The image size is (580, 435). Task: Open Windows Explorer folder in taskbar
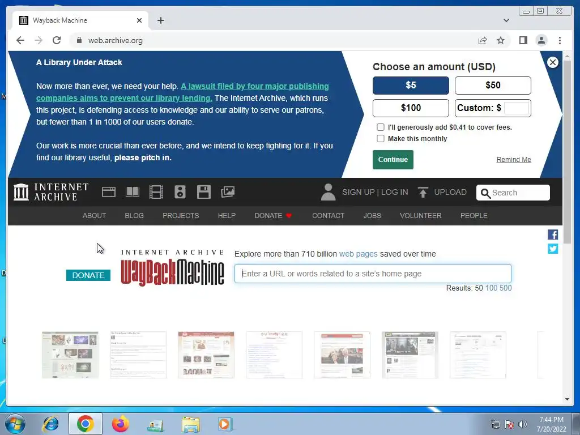click(190, 424)
